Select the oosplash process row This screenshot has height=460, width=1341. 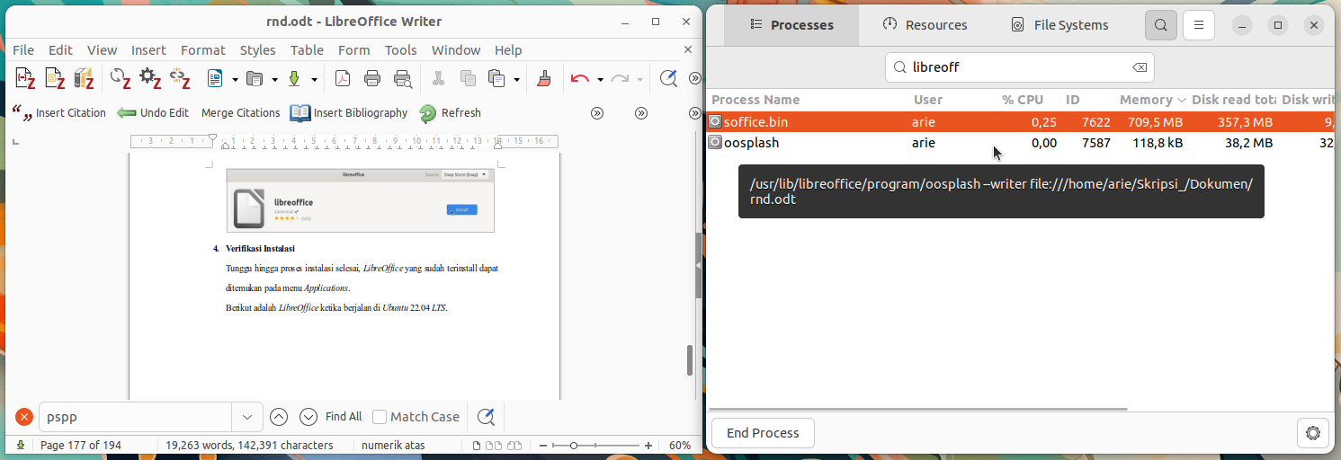[1020, 143]
